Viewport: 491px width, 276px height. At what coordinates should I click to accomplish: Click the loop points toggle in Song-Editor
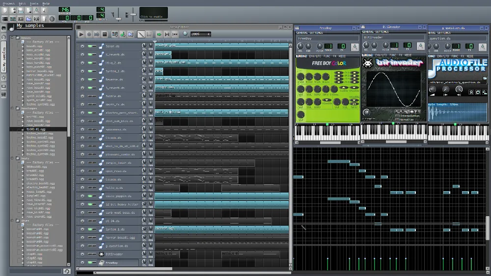(x=167, y=34)
